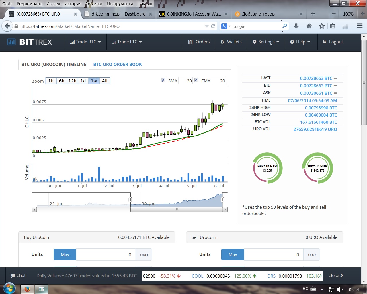Screen dimensions: 367x294
Task: Click the Buys in URO donut chart
Action: coord(318,168)
